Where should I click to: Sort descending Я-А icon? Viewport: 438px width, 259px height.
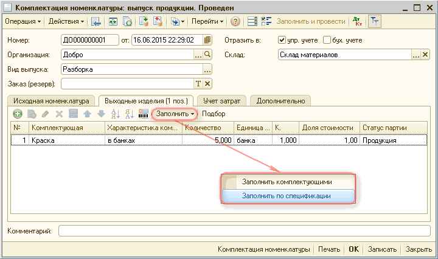coord(129,114)
